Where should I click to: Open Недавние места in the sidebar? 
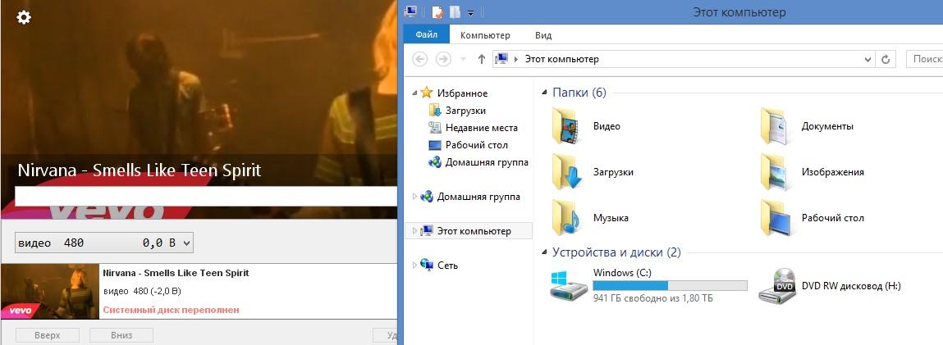[481, 128]
